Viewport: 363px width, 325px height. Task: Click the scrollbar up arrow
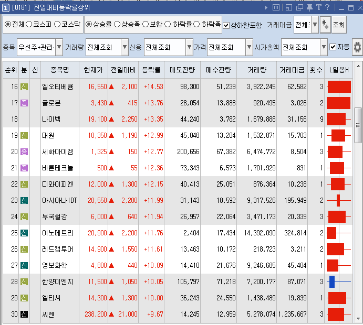point(358,66)
